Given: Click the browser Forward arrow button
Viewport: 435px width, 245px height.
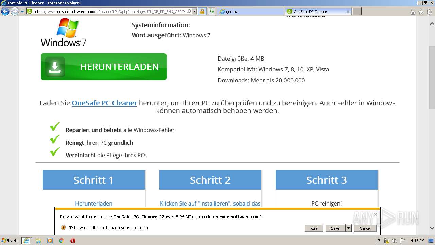Looking at the screenshot, I should pyautogui.click(x=15, y=11).
